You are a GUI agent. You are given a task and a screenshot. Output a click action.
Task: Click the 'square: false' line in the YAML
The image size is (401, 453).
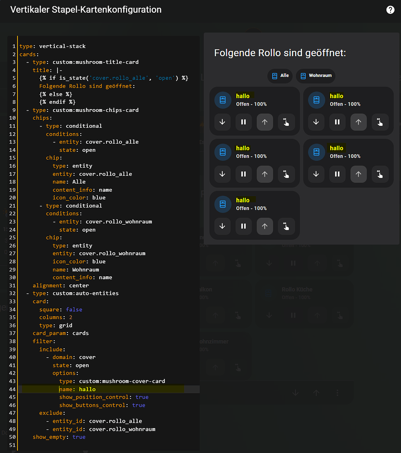point(61,309)
